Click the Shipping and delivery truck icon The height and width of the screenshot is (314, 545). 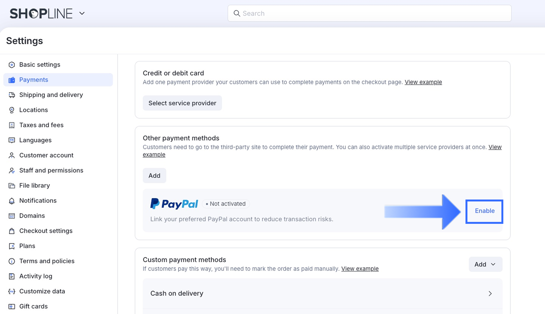[12, 95]
